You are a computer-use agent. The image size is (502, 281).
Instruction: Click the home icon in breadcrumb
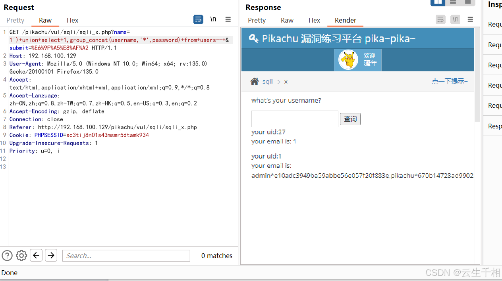[255, 81]
